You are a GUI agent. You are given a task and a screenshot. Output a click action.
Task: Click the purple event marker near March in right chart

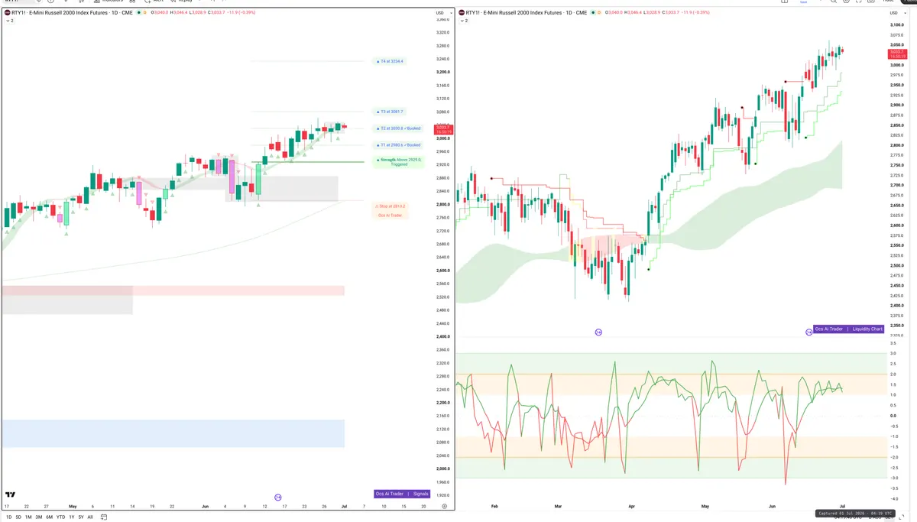pos(598,332)
